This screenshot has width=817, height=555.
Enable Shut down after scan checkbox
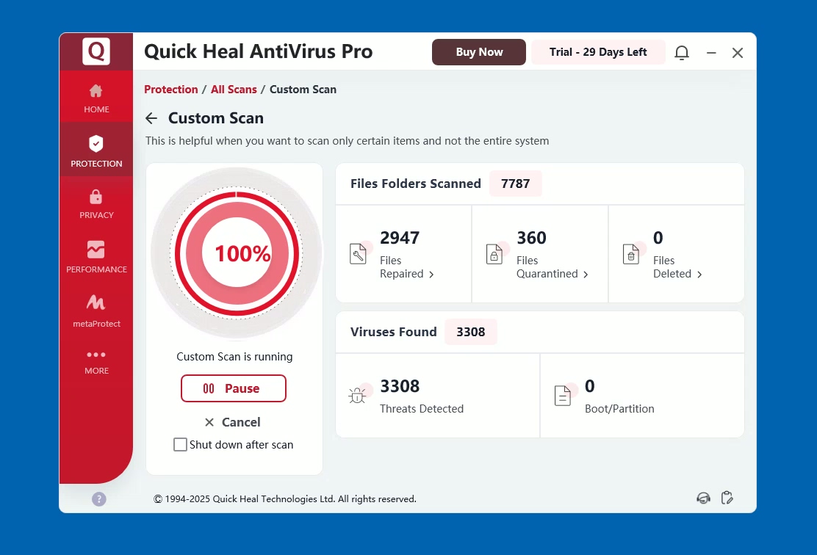(180, 445)
